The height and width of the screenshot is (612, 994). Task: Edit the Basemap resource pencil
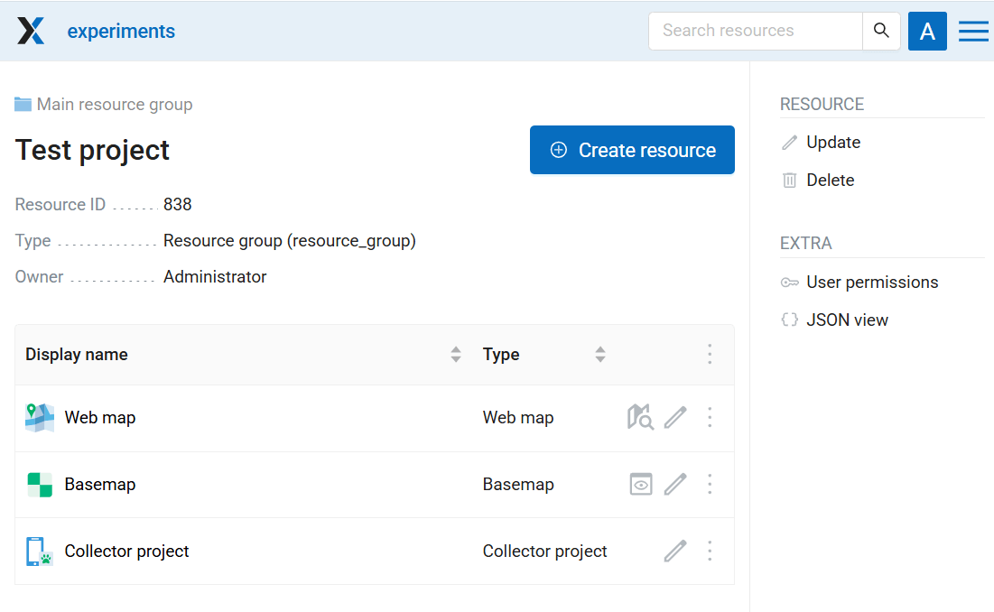pos(675,484)
